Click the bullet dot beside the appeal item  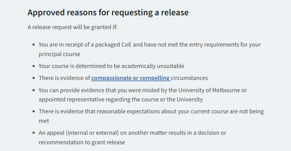pos(33,133)
